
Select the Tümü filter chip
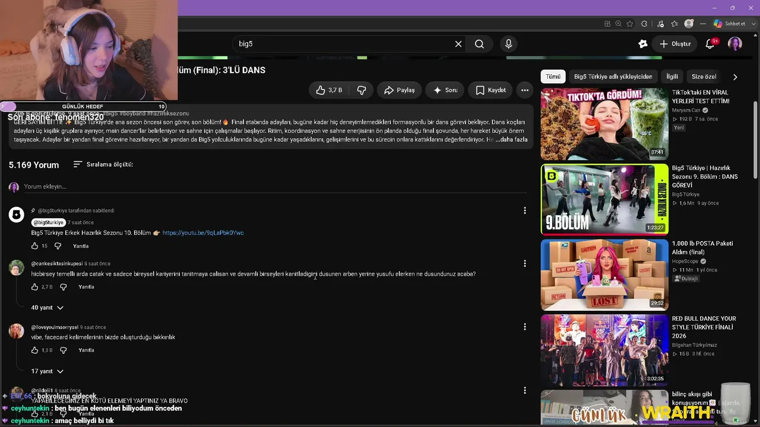tap(553, 77)
